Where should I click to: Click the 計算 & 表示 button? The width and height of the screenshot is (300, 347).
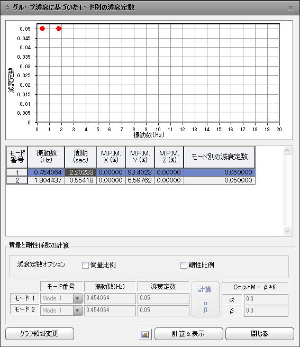(189, 334)
